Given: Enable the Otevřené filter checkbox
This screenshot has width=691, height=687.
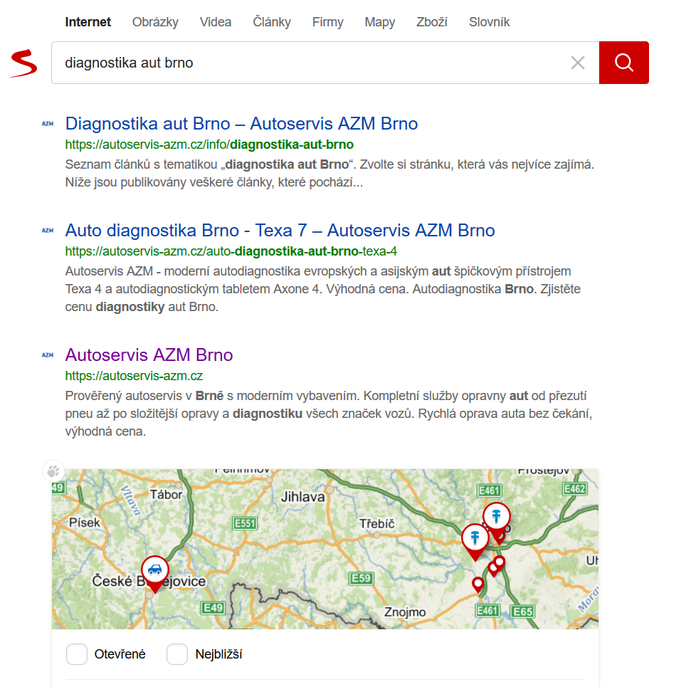Looking at the screenshot, I should (77, 654).
